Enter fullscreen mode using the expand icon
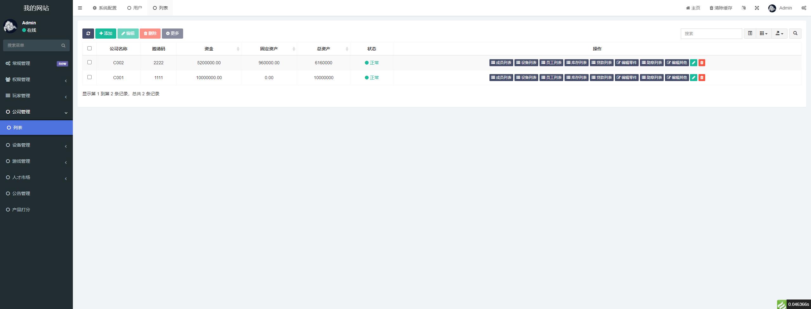 tap(757, 8)
